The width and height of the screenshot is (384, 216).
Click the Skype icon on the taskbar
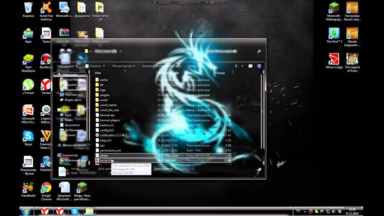(x=74, y=211)
